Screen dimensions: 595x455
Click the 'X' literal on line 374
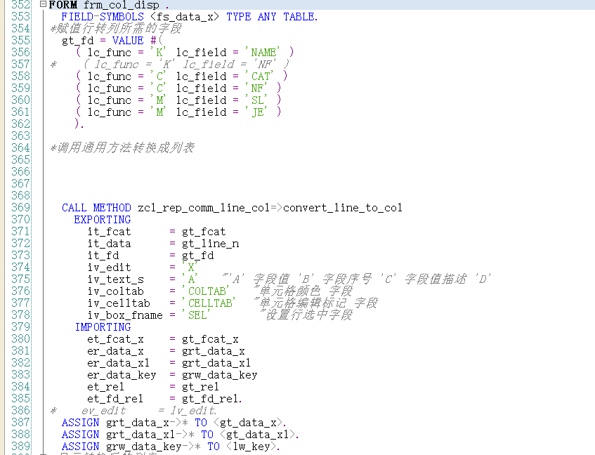pos(190,268)
